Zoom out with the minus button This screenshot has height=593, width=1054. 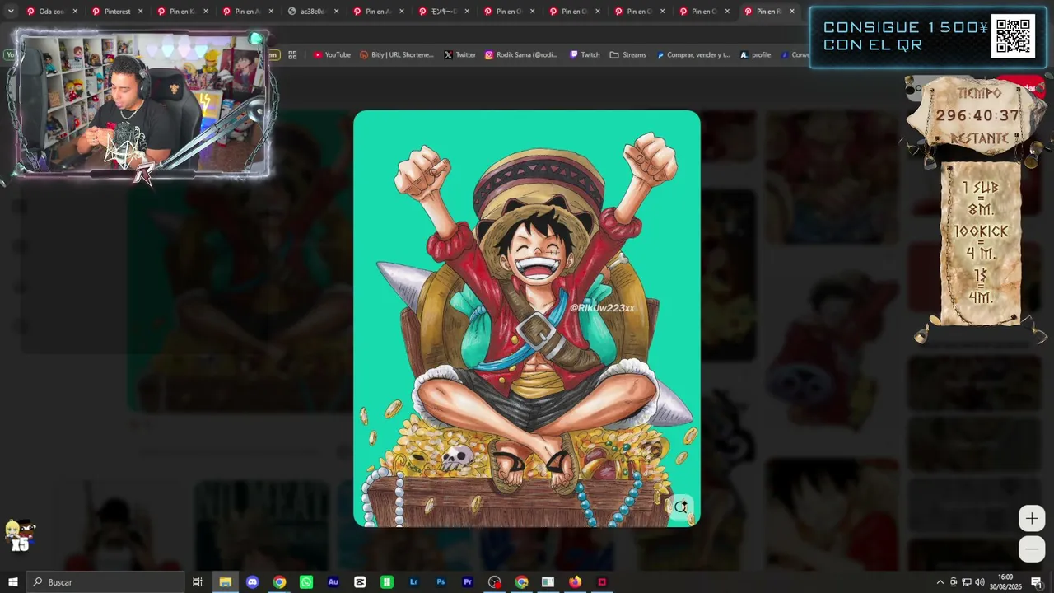point(1032,549)
